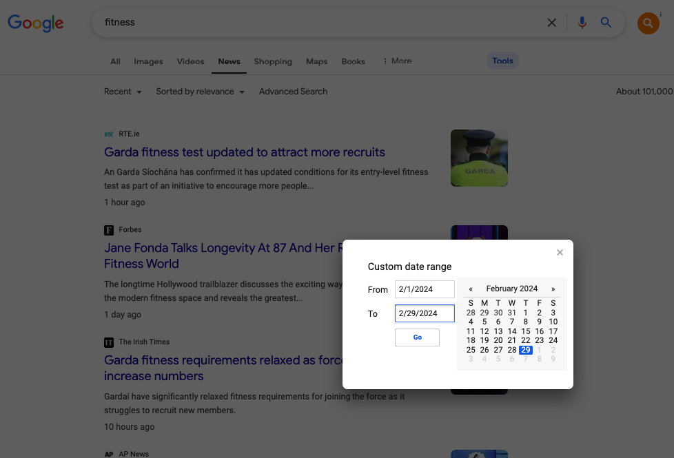
Task: Switch to the All tab
Action: pos(115,61)
